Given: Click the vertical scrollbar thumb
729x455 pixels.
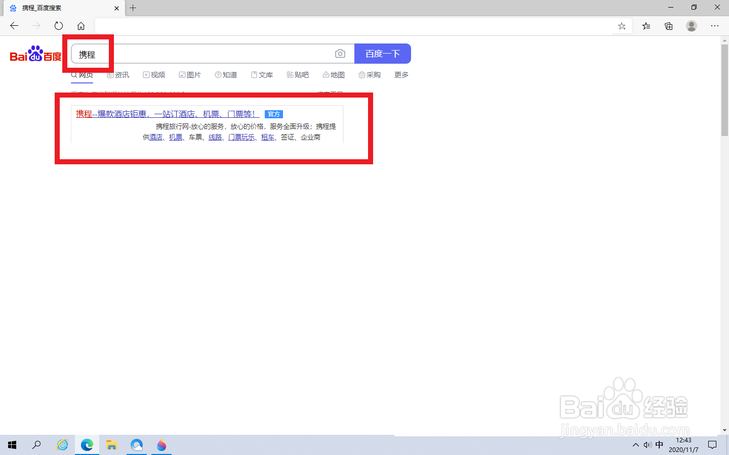Looking at the screenshot, I should pos(724,90).
